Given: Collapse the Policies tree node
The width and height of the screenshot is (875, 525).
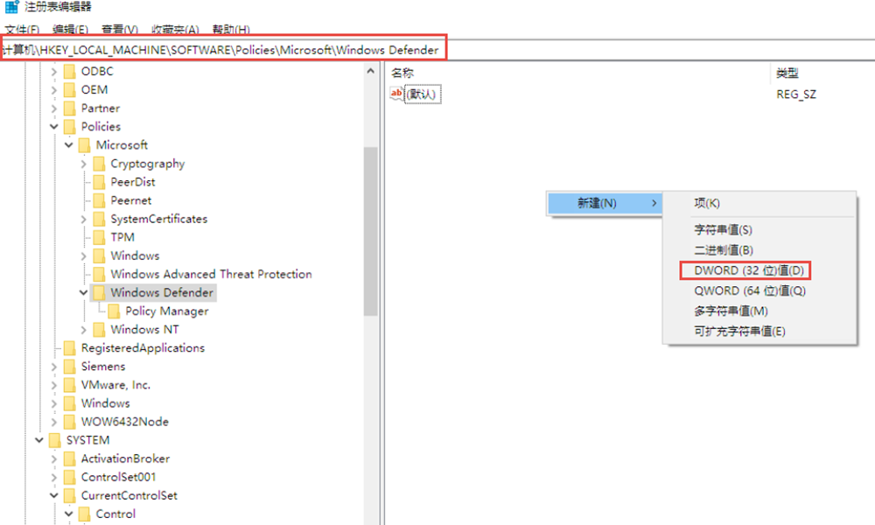Looking at the screenshot, I should [54, 127].
